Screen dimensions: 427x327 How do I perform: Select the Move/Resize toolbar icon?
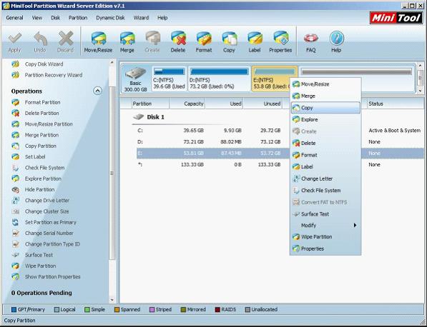click(98, 42)
